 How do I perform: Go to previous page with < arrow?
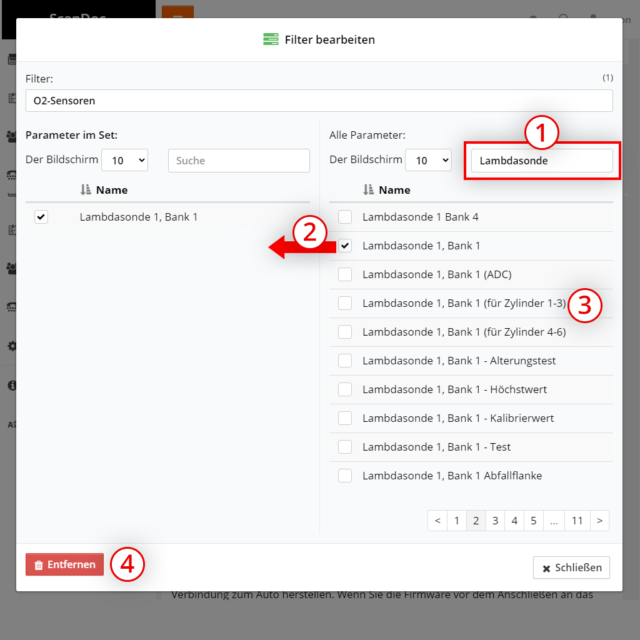tap(437, 520)
